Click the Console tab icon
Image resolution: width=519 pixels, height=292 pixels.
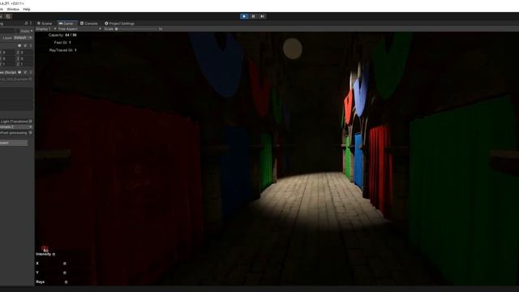coord(82,24)
